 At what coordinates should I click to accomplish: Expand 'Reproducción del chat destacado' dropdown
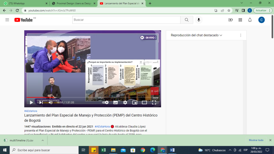[197, 35]
